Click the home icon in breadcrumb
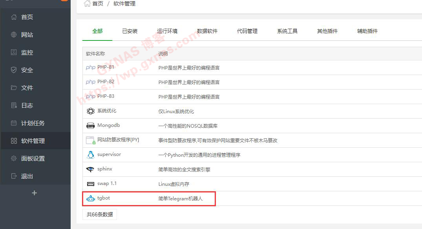 [87, 4]
